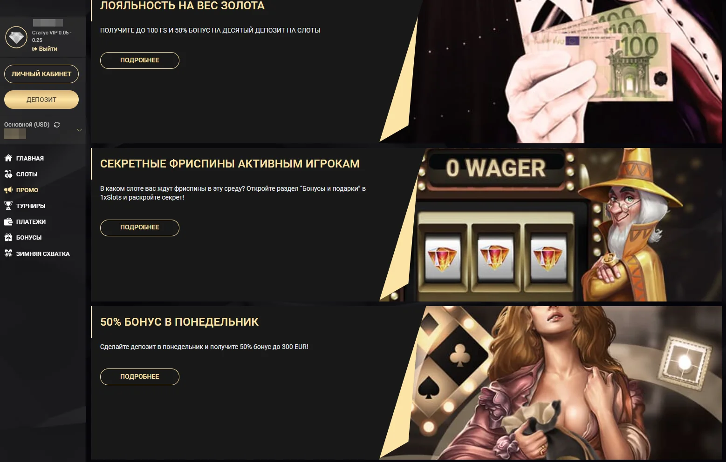Image resolution: width=726 pixels, height=462 pixels.
Task: Click the refresh balance icon
Action: pos(57,125)
